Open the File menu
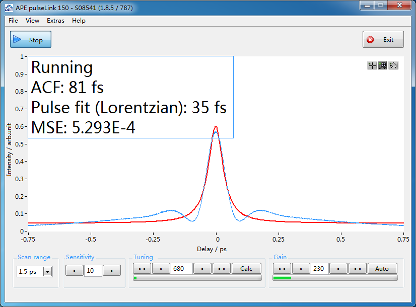This screenshot has height=307, width=416. click(x=13, y=21)
